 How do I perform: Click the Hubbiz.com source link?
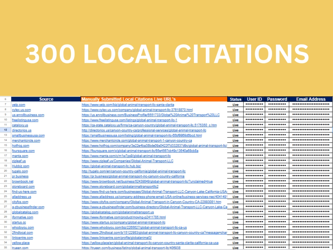21,166
